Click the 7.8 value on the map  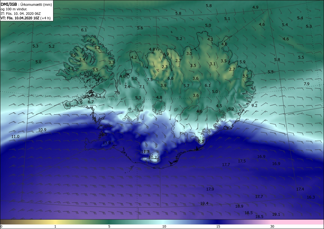[x=117, y=93]
